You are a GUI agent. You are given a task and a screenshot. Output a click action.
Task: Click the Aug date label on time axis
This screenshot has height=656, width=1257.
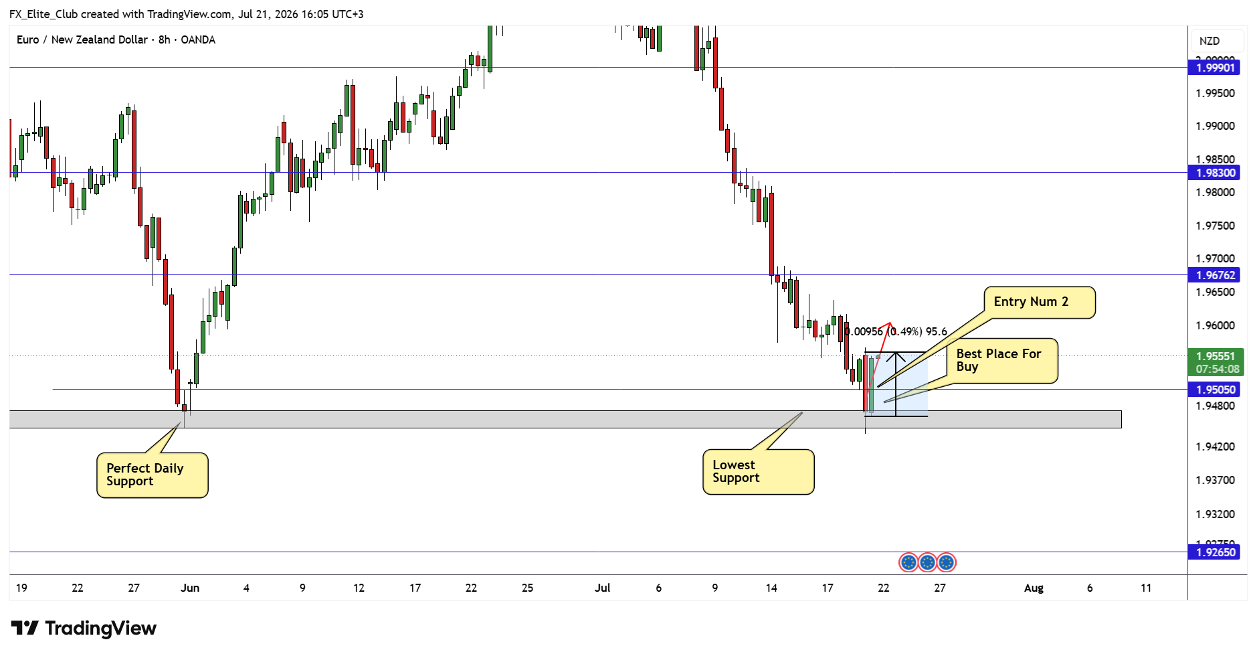pyautogui.click(x=1034, y=588)
